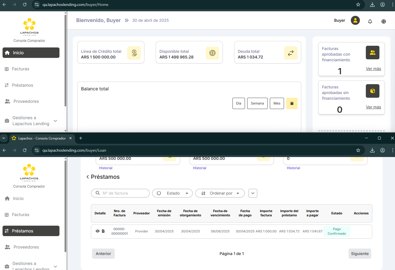Open the calendar date picker icon

[292, 103]
